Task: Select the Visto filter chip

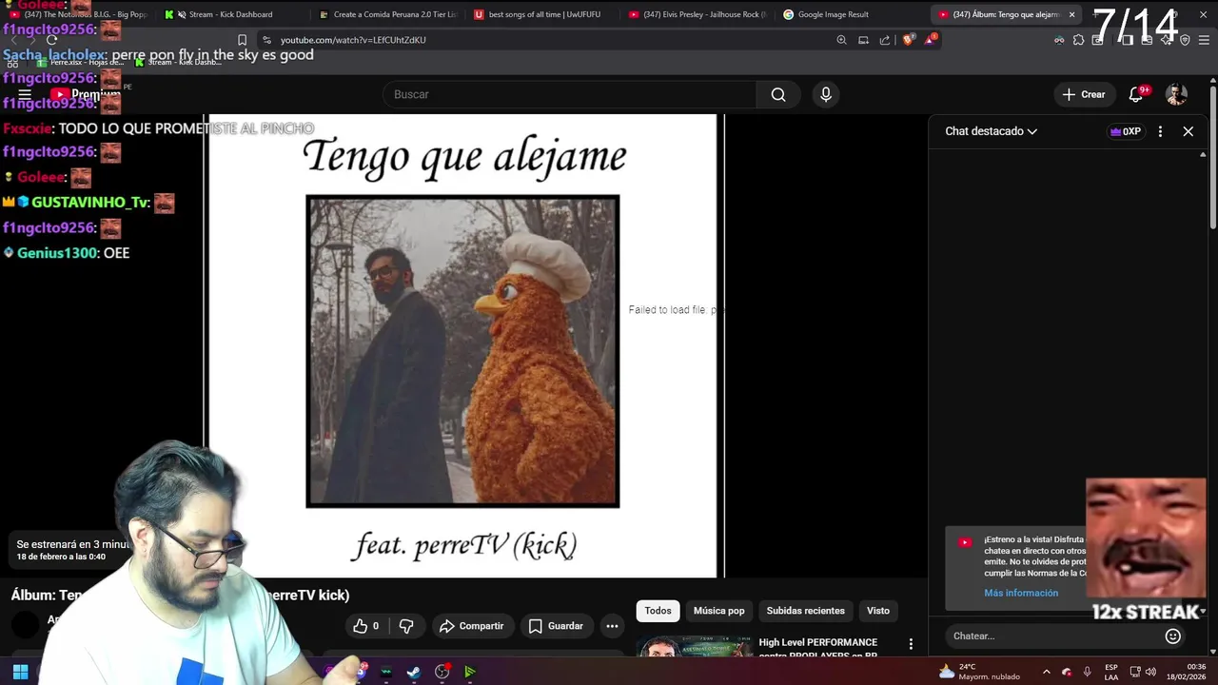Action: pos(878,611)
